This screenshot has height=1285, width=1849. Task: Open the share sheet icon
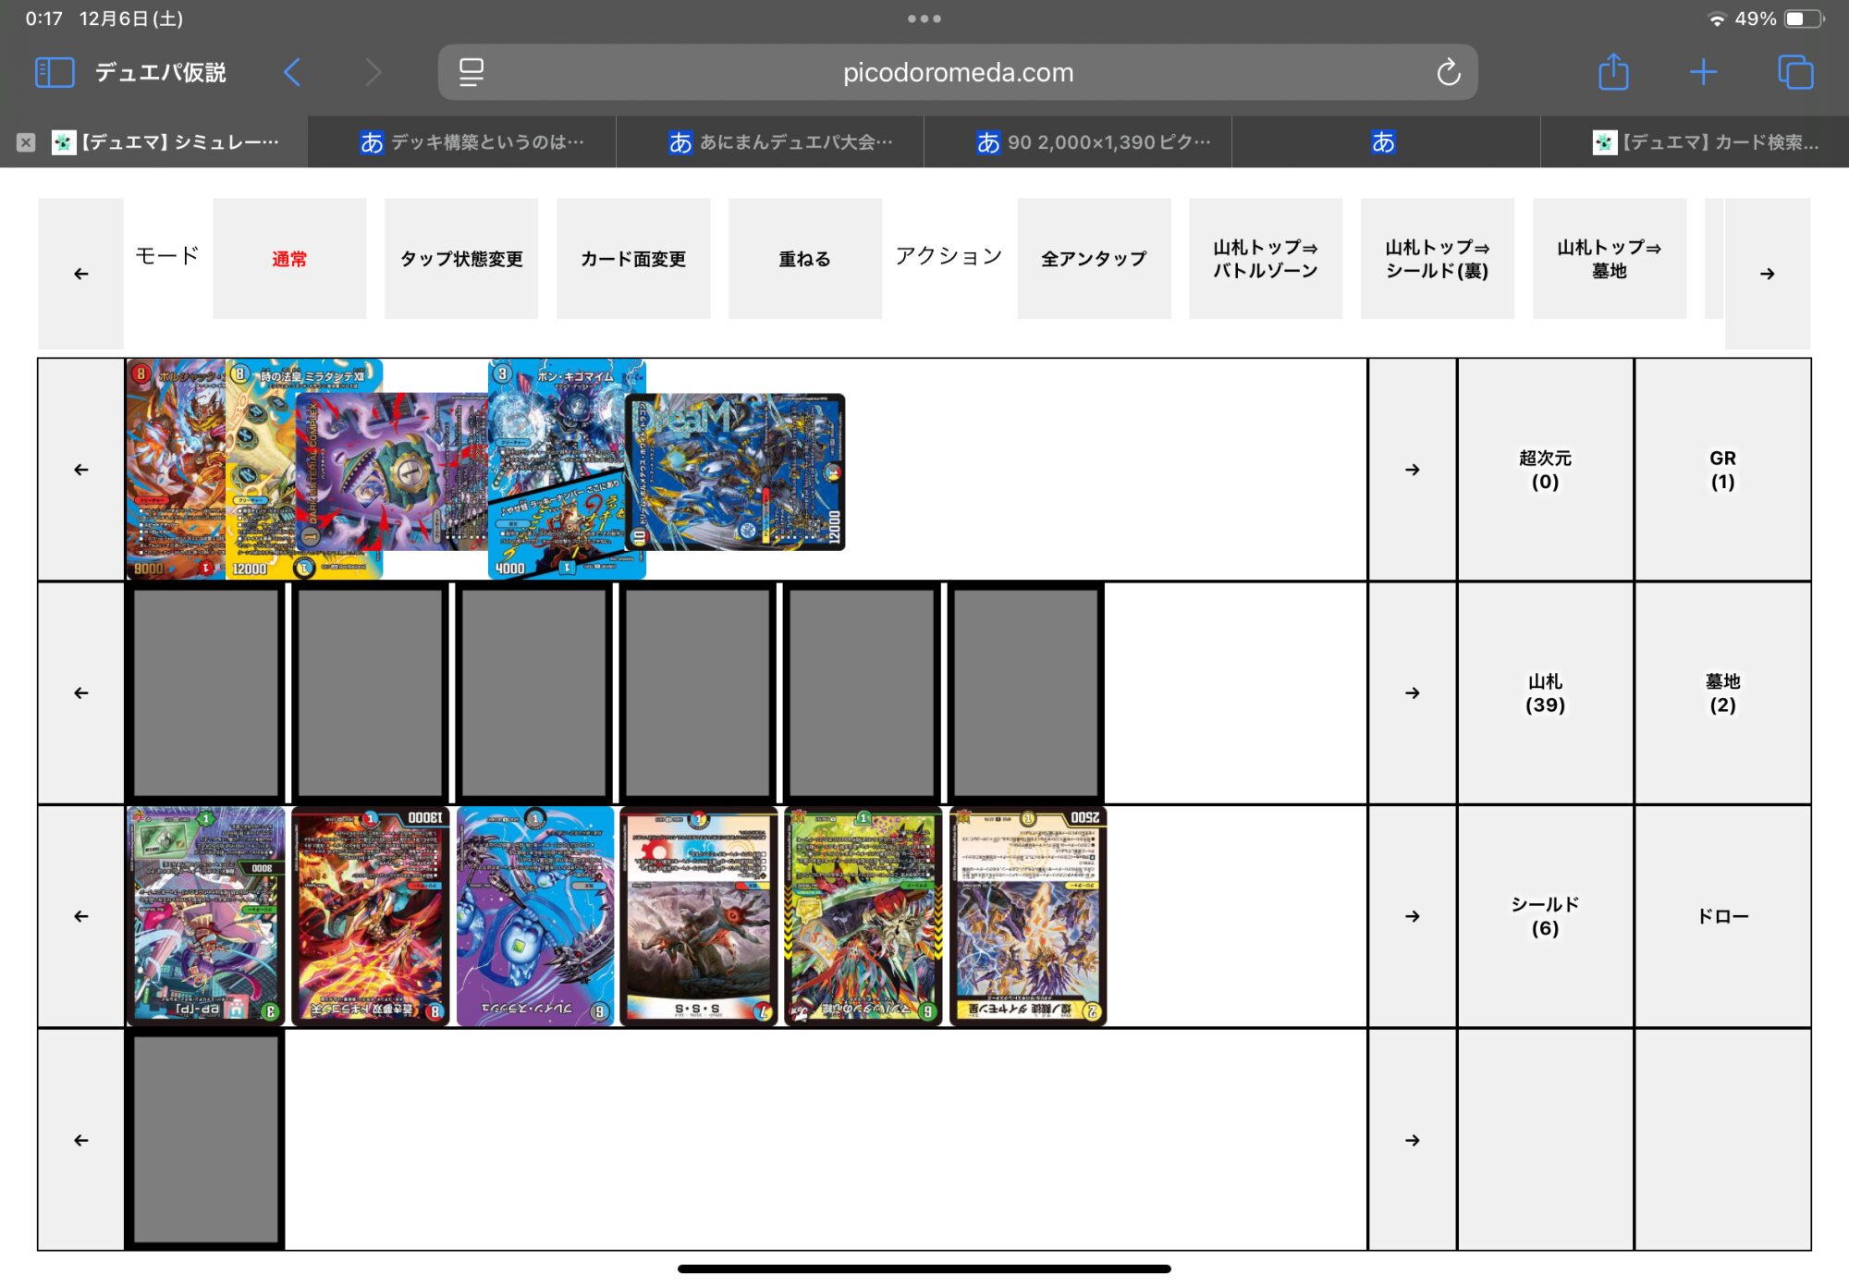(1613, 72)
